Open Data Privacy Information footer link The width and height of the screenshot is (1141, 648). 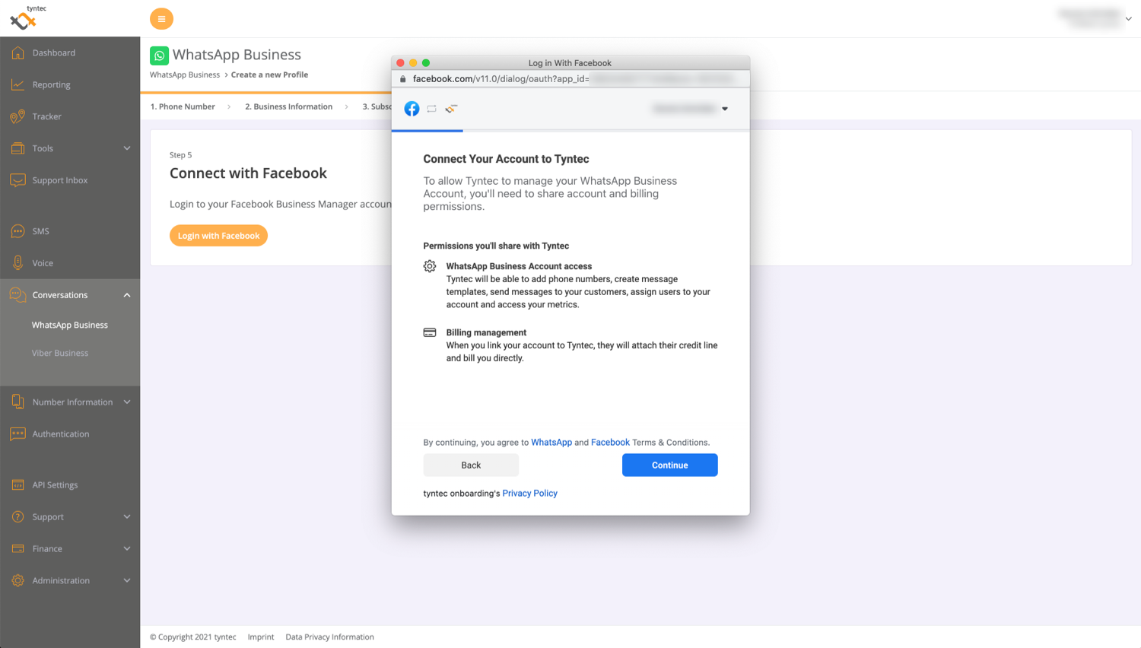tap(329, 637)
